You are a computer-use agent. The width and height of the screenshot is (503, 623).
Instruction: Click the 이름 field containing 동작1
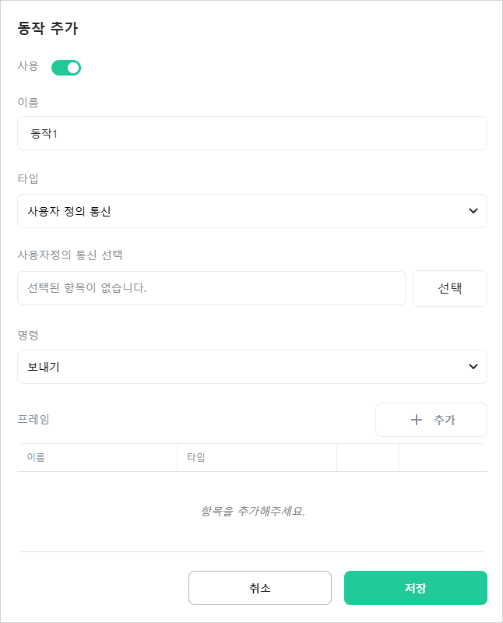click(x=252, y=133)
